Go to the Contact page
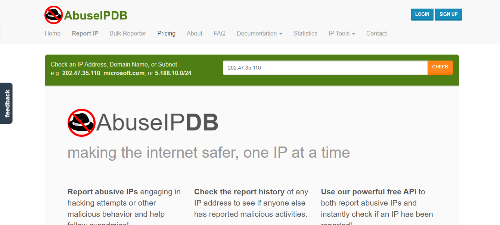This screenshot has width=500, height=225. point(376,33)
